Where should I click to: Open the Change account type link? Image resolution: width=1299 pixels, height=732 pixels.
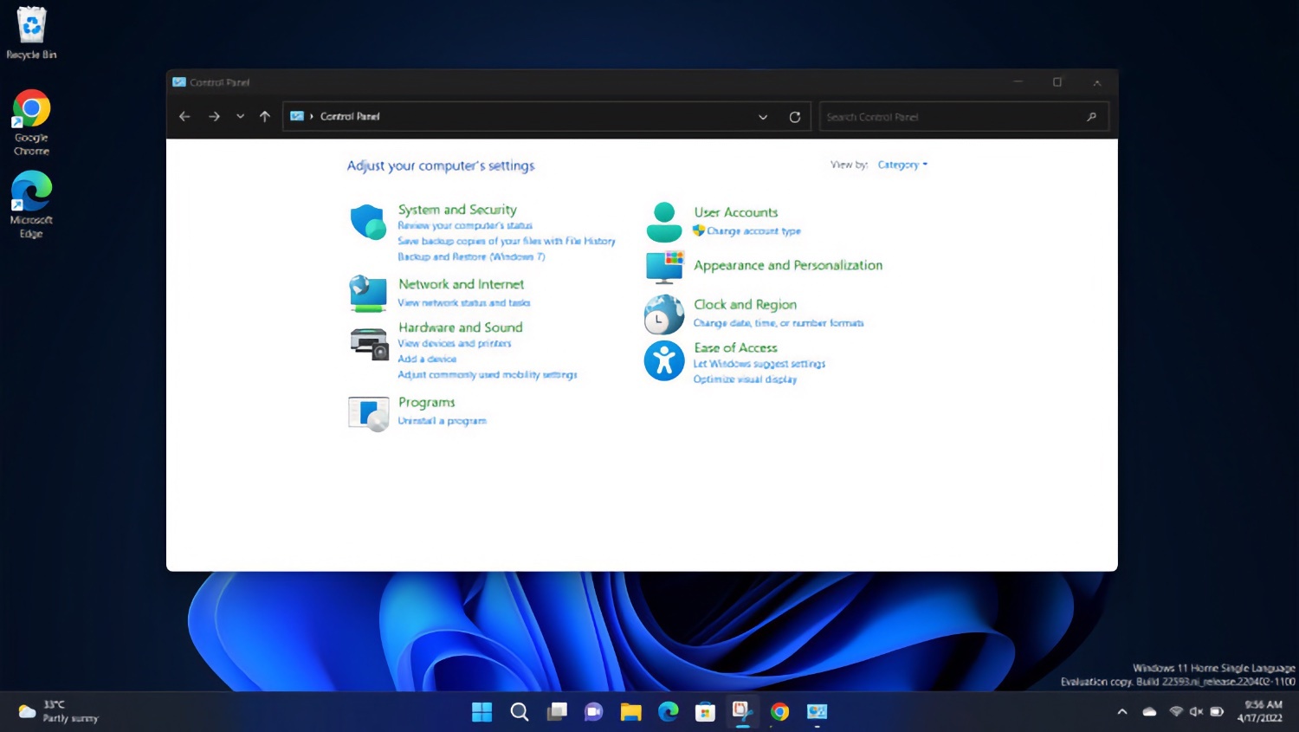(x=753, y=231)
